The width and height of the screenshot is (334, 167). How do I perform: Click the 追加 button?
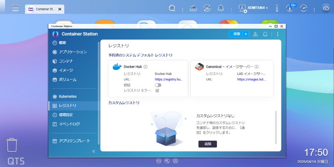207,144
